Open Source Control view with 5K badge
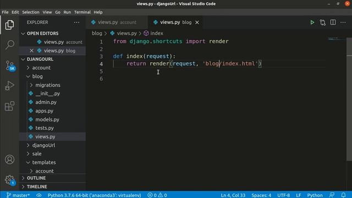This screenshot has height=198, width=352. (x=10, y=66)
